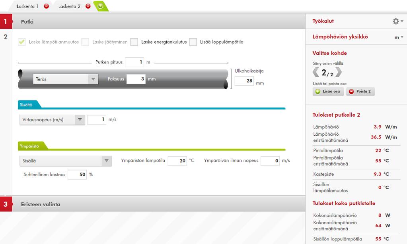Image resolution: width=407 pixels, height=244 pixels.
Task: Open the Työkalut gear settings icon
Action: coord(395,21)
